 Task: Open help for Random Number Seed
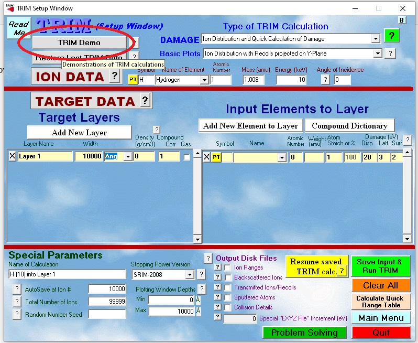(17, 314)
